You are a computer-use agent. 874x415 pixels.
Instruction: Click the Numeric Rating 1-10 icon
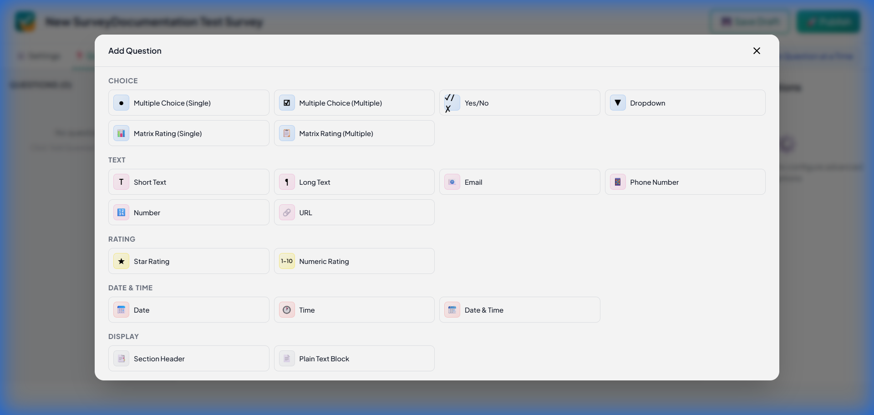(x=286, y=261)
